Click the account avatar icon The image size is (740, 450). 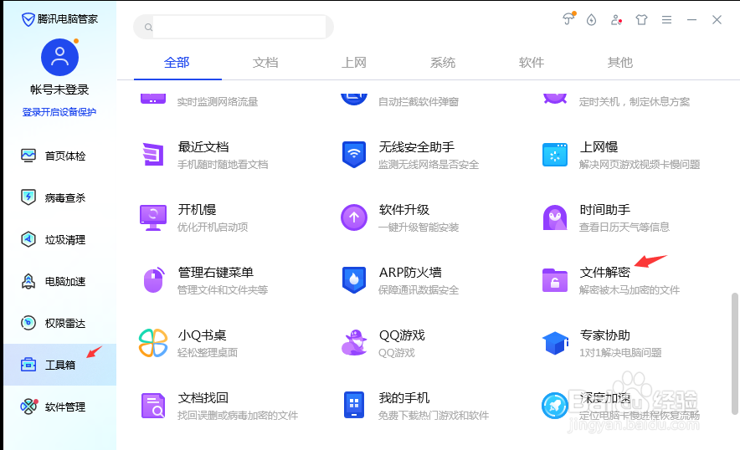[x=60, y=57]
